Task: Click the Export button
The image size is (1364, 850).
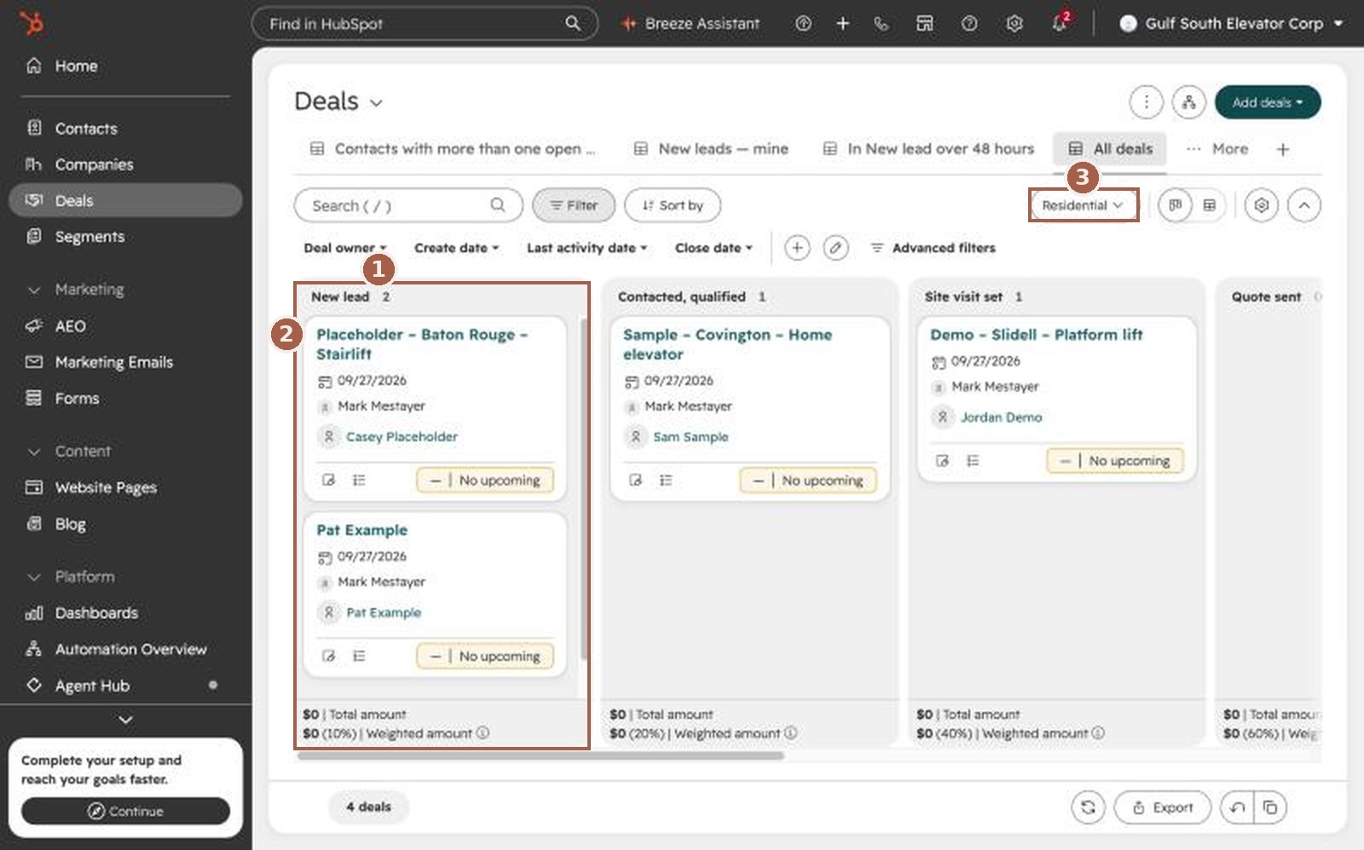Action: [1163, 807]
